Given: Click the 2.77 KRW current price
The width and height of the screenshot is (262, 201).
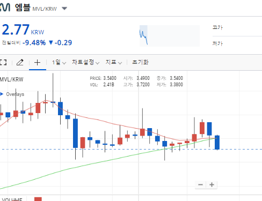Looking at the screenshot, I should coord(23,29).
